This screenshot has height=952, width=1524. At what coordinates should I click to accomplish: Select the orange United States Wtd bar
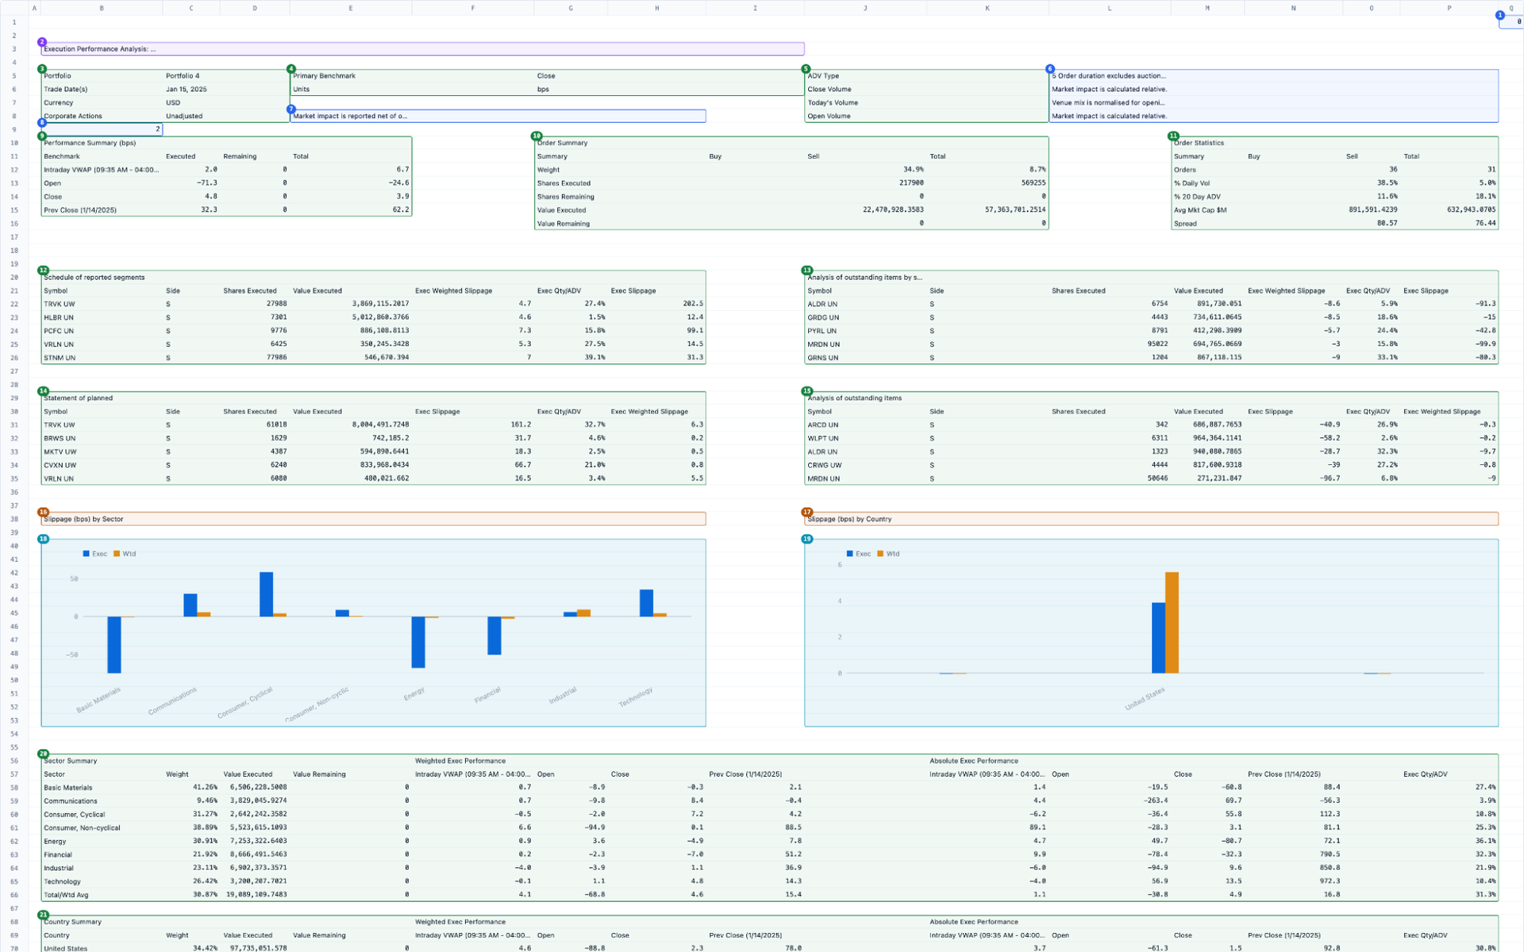point(1172,623)
